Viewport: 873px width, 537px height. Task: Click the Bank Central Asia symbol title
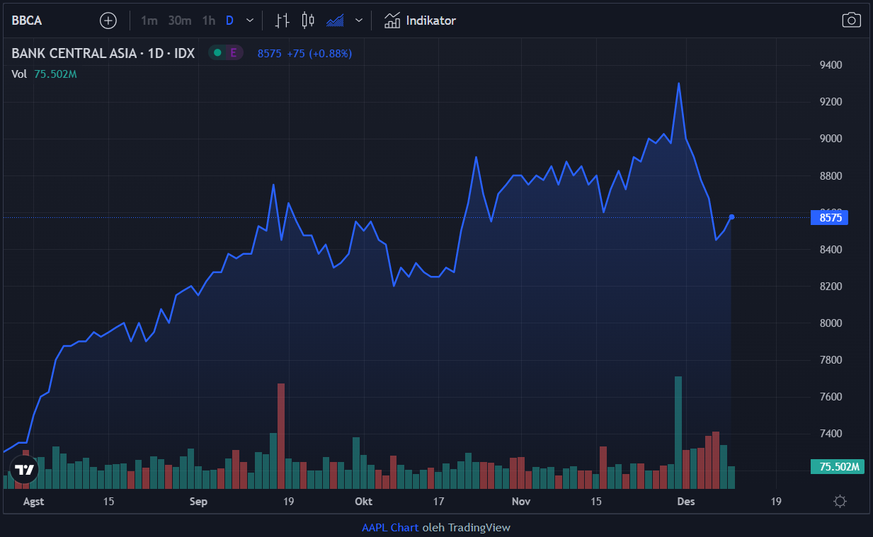103,53
